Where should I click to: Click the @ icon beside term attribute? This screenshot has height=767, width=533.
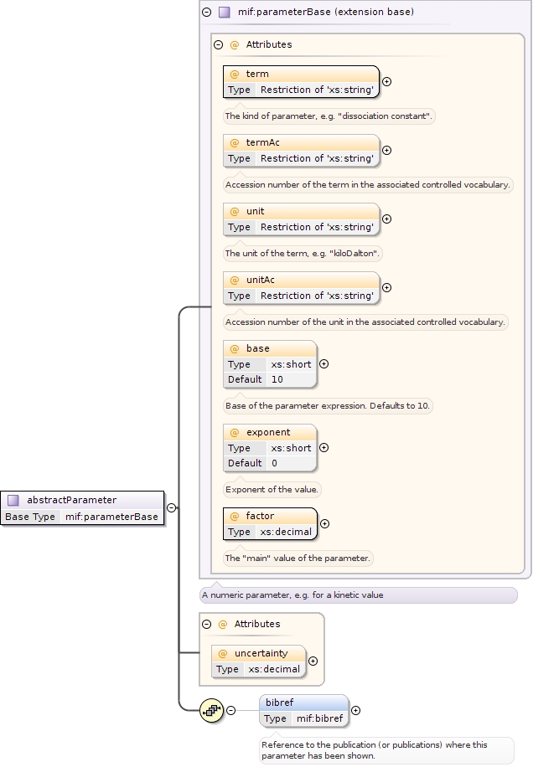235,75
